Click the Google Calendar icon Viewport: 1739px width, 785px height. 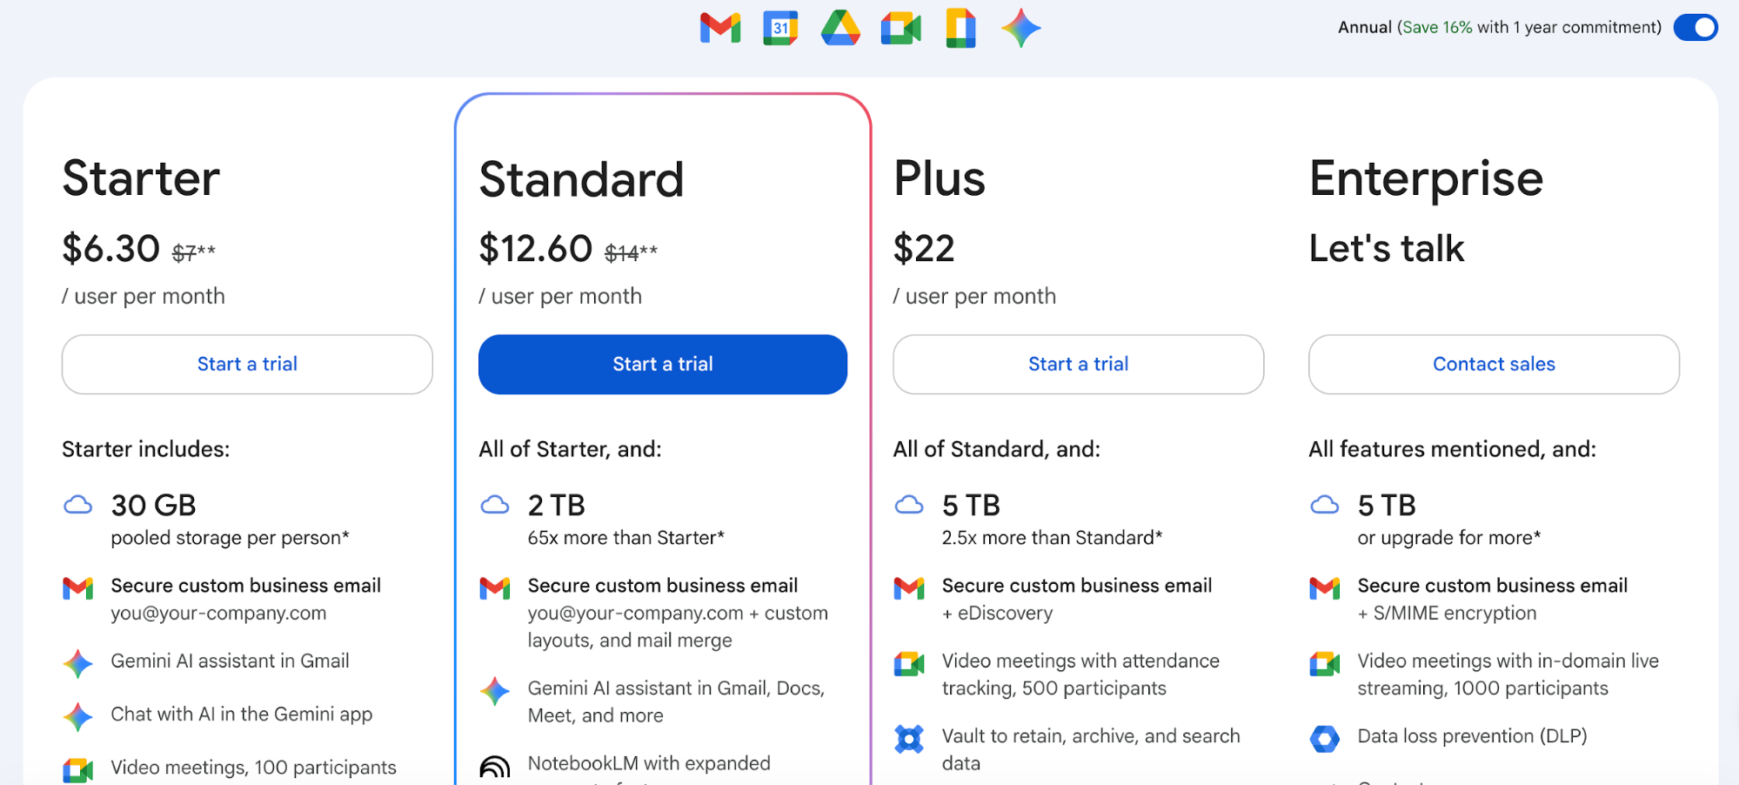pos(779,28)
